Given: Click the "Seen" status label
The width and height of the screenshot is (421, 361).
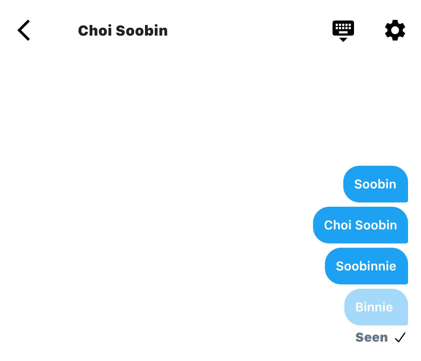Looking at the screenshot, I should pyautogui.click(x=372, y=337).
